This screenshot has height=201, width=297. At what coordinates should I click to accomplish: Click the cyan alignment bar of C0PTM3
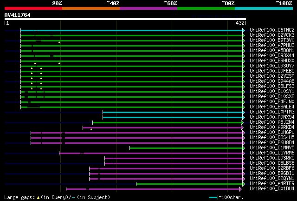coord(173,113)
